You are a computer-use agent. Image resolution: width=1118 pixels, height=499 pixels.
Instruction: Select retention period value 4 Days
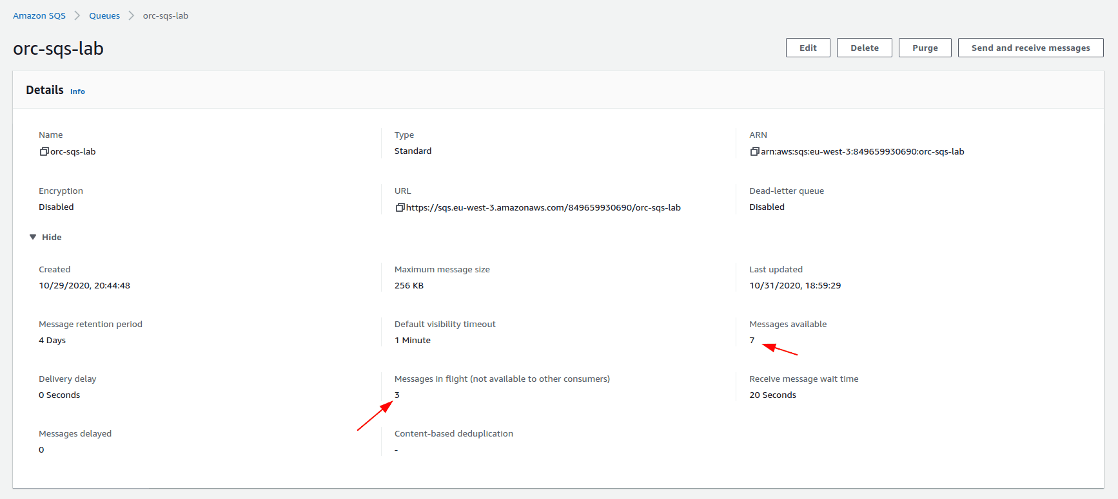[x=52, y=340]
